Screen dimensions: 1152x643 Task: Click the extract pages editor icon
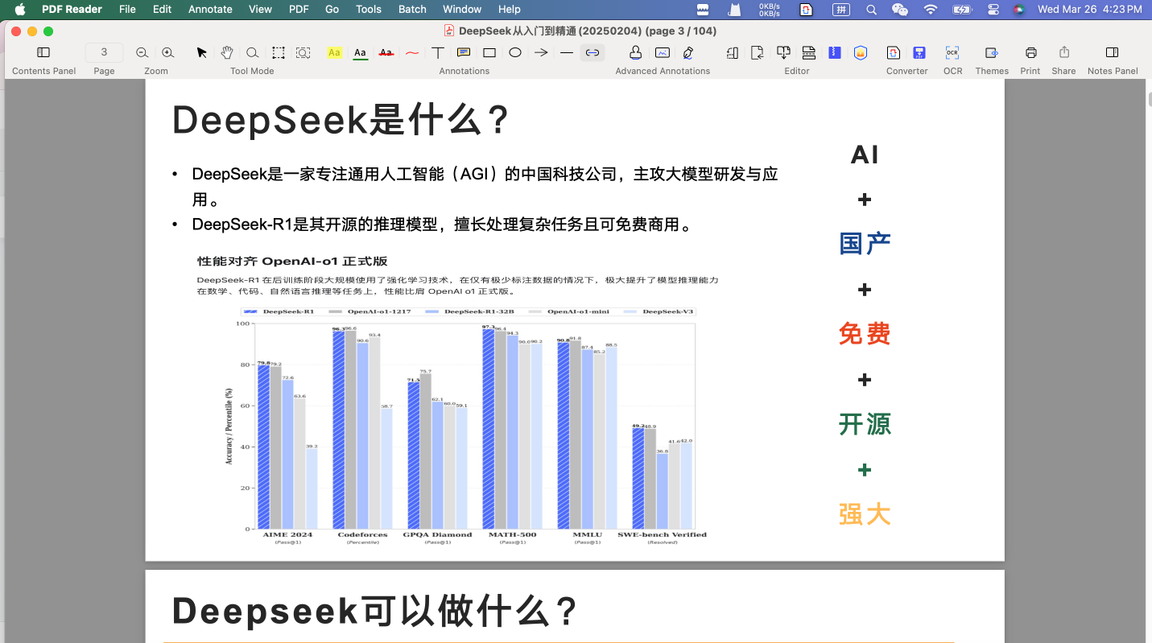click(x=783, y=52)
